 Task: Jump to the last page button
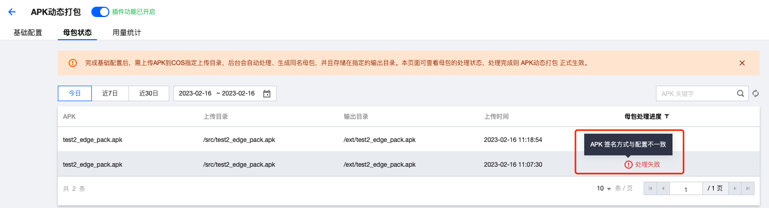(748, 188)
